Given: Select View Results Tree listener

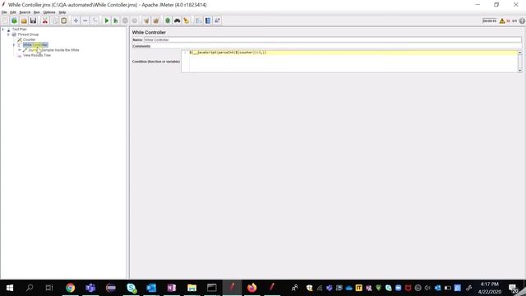Looking at the screenshot, I should pyautogui.click(x=36, y=55).
